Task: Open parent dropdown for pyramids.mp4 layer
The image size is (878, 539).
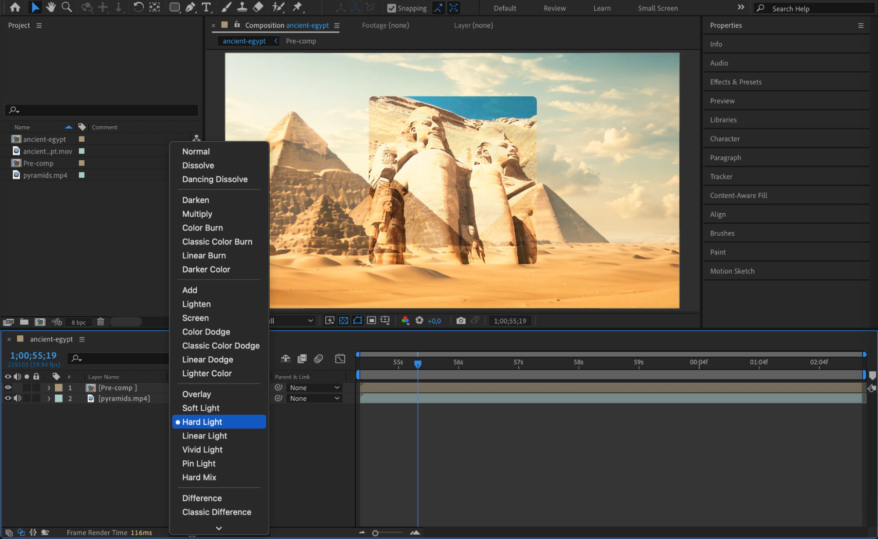Action: pos(314,399)
